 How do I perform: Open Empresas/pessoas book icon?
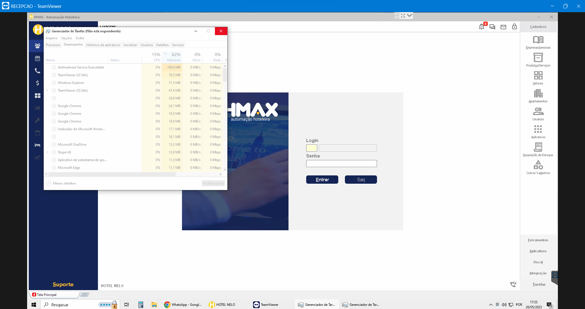(538, 40)
